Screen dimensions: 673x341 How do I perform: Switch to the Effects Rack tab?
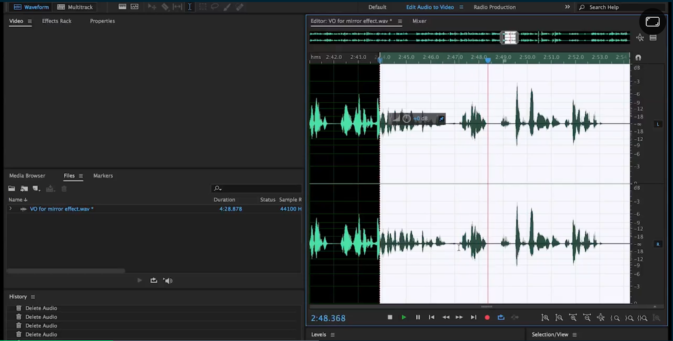pyautogui.click(x=57, y=21)
